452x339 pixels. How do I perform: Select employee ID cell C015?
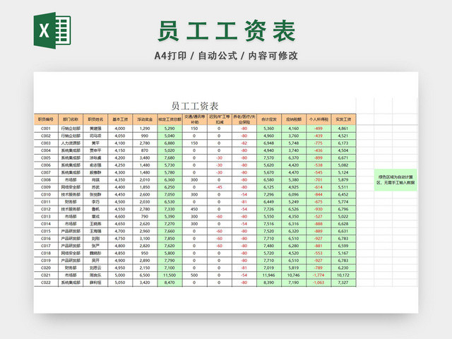click(x=46, y=231)
